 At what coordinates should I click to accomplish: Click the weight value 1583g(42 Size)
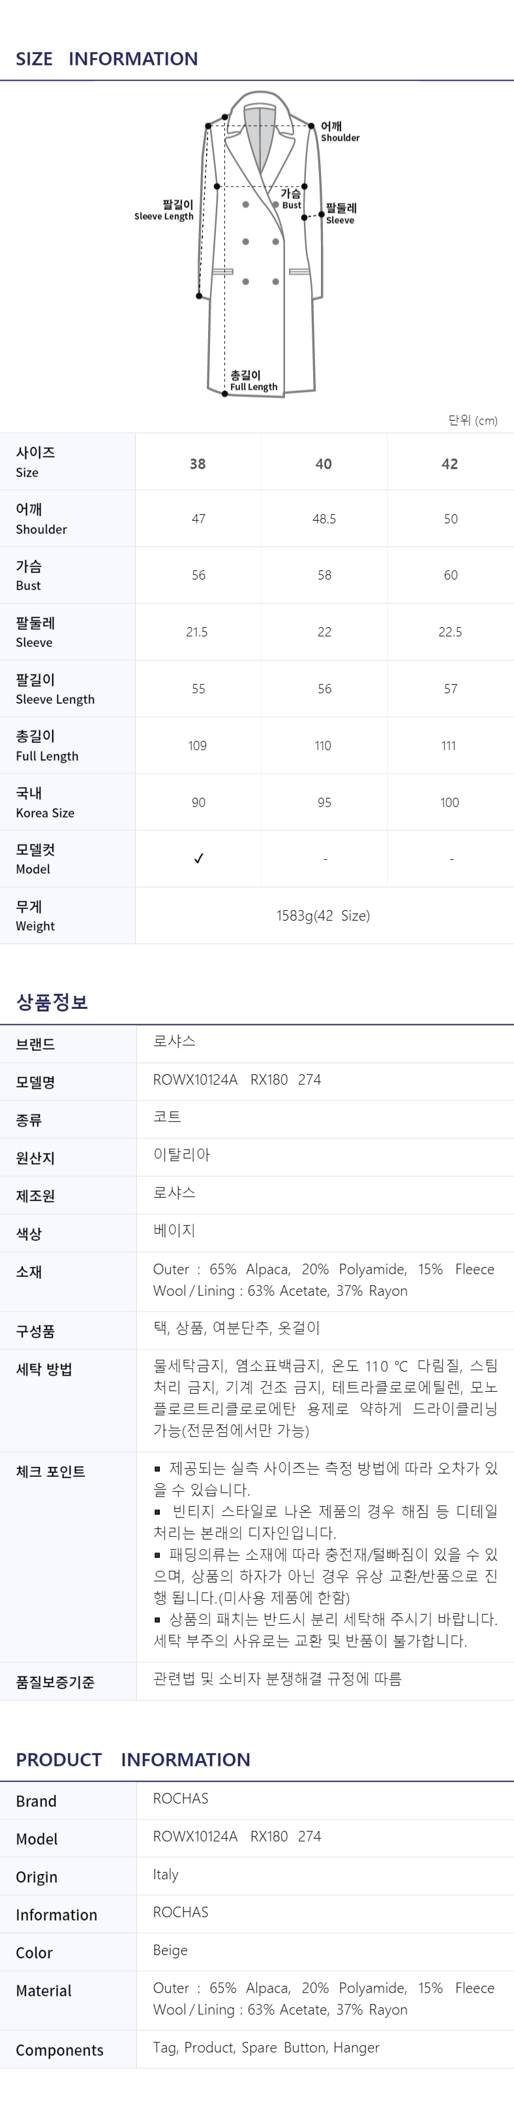(324, 916)
